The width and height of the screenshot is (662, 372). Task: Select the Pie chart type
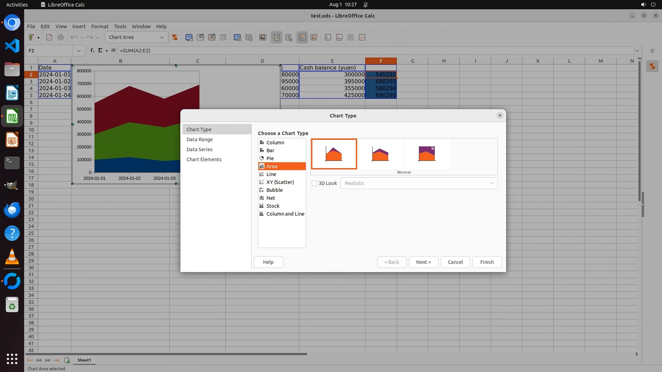tap(270, 158)
